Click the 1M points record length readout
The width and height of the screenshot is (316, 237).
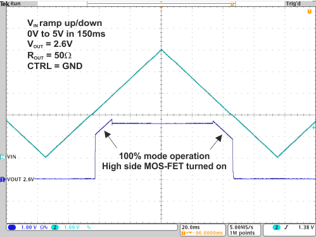pyautogui.click(x=242, y=233)
